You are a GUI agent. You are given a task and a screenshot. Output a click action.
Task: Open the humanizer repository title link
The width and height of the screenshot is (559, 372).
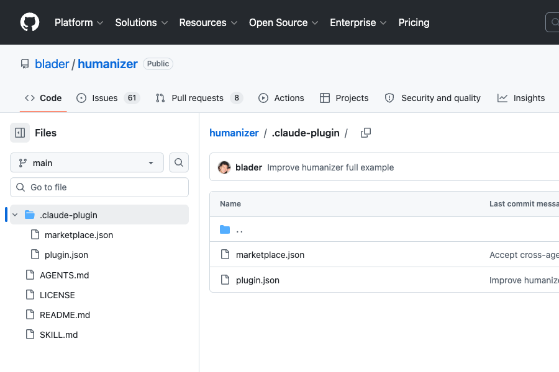click(107, 64)
